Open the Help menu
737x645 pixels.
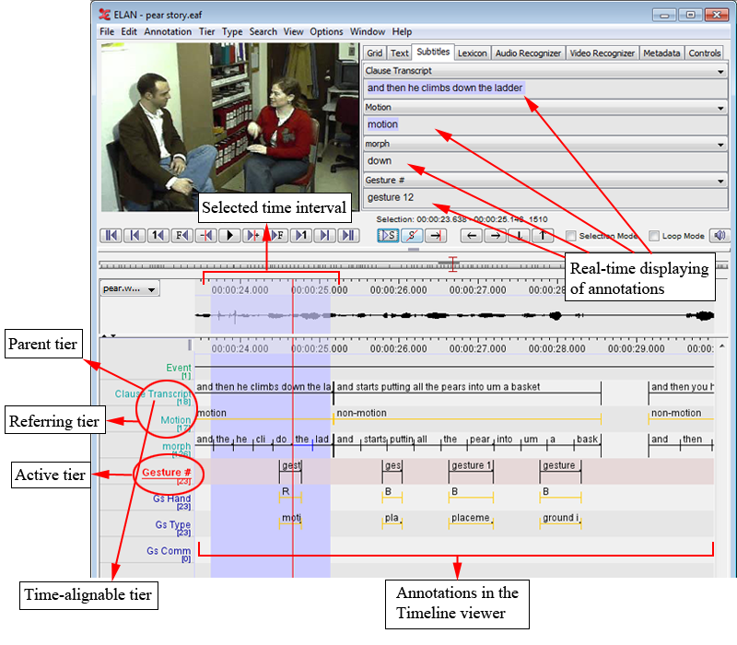(402, 31)
